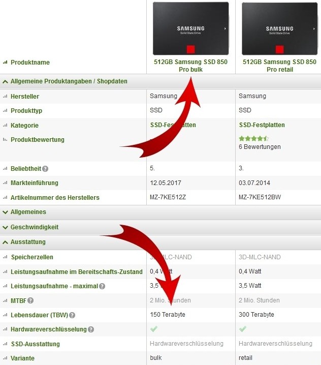
Task: Click the Lebensdauer (TBW) row label
Action: point(39,315)
